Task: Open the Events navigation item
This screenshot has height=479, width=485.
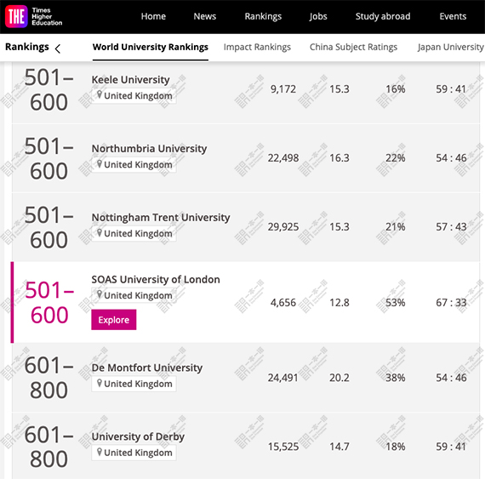Action: 453,16
